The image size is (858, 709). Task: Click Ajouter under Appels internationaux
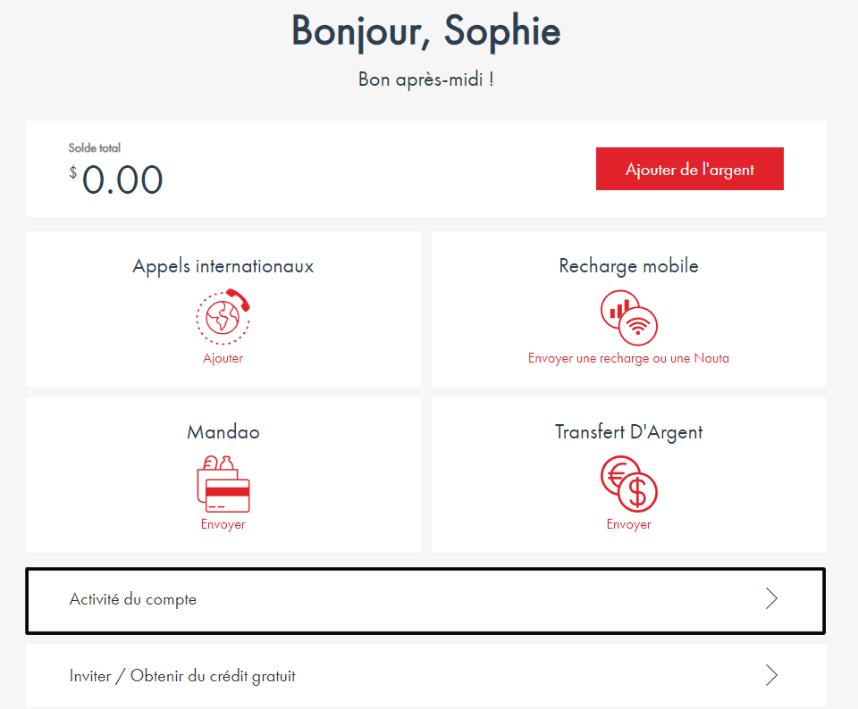click(x=223, y=358)
